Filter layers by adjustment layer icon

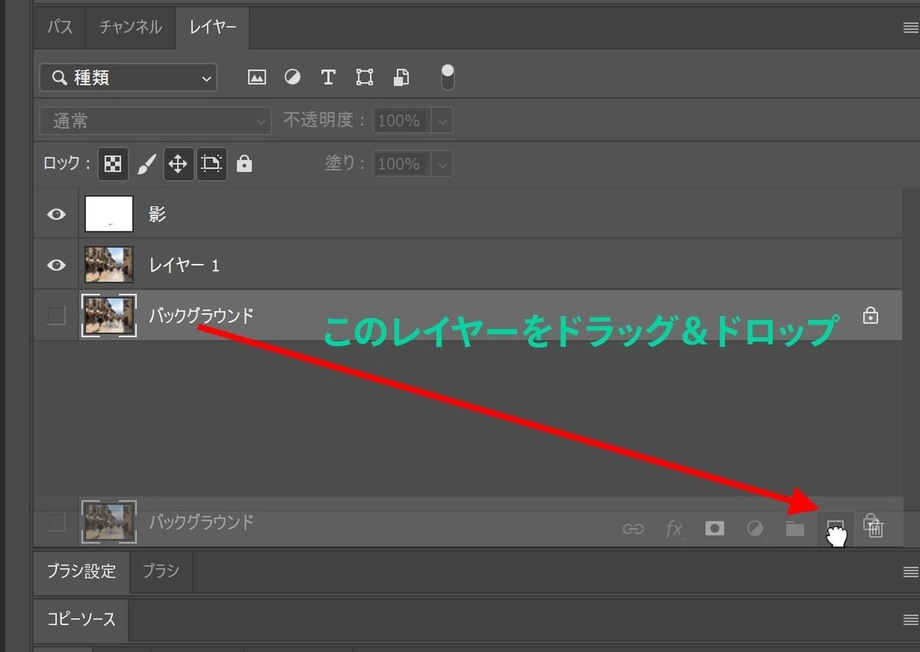coord(292,77)
